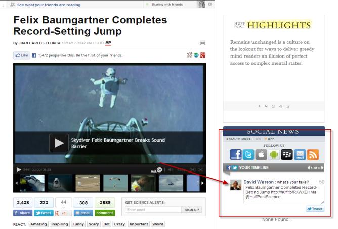This screenshot has height=229, width=338.
Task: Click the SIGN UP button
Action: (x=192, y=210)
